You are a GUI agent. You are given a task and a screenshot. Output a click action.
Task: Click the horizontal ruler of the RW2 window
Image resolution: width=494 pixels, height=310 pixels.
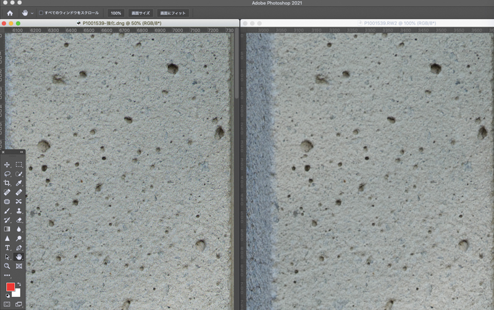(x=370, y=30)
